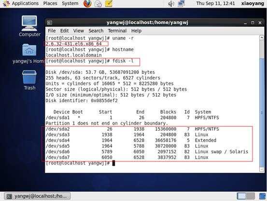Click the /dev/sda3 partition row

pyautogui.click(x=127, y=134)
